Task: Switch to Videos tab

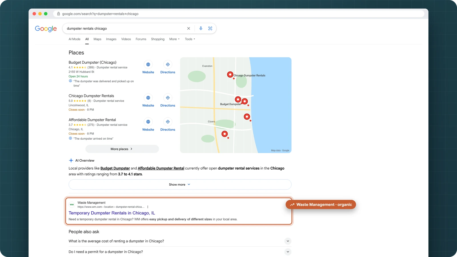Action: 126,39
